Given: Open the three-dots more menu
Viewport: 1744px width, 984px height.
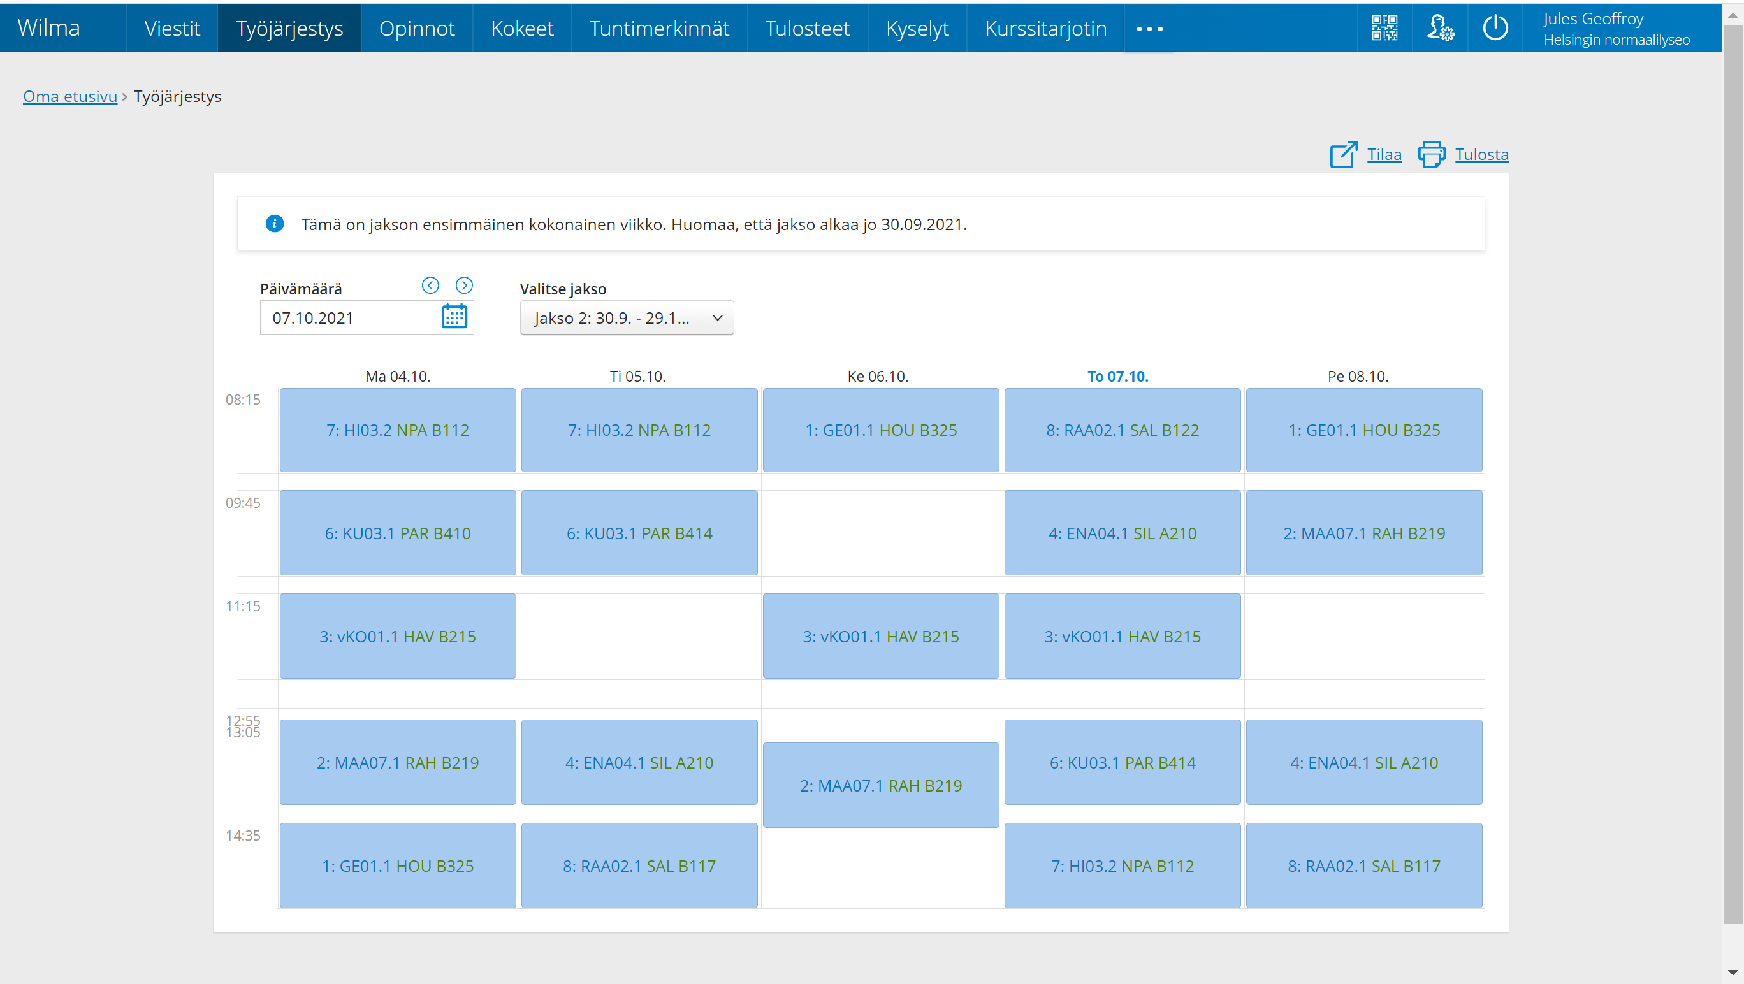Looking at the screenshot, I should 1149,29.
